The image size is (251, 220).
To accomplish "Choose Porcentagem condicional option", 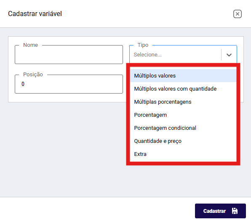I will 183,128.
